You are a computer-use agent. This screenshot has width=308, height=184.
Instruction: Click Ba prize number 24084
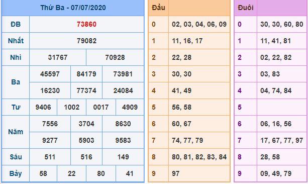click(x=123, y=90)
